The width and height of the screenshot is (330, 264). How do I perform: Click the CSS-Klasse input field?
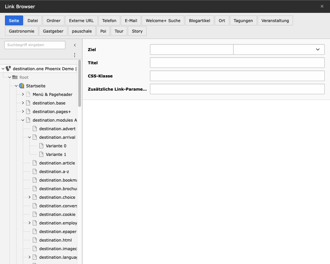[237, 76]
